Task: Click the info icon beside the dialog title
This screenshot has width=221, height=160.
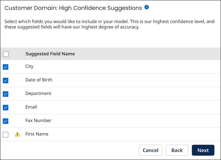Action: 147,7
